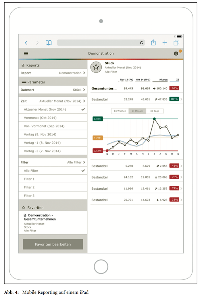
Task: Tap the Safari share icon
Action: point(153,43)
